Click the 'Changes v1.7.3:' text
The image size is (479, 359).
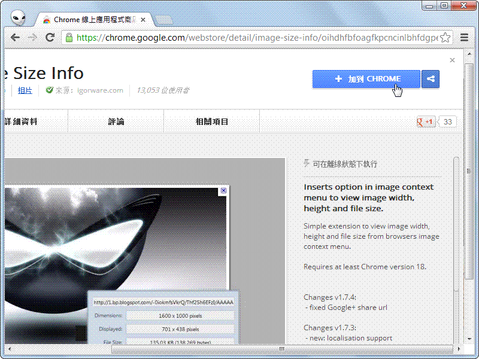[330, 327]
